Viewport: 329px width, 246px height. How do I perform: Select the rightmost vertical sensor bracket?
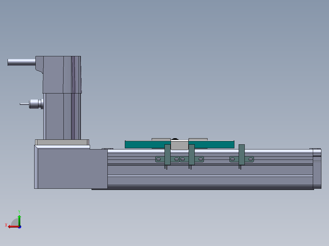pos(242,155)
